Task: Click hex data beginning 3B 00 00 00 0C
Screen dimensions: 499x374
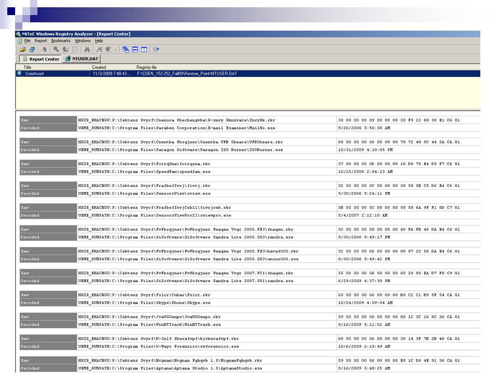Action: 399,208
